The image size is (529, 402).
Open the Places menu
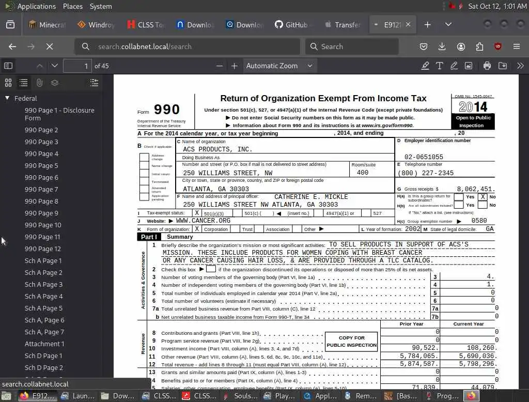click(72, 6)
